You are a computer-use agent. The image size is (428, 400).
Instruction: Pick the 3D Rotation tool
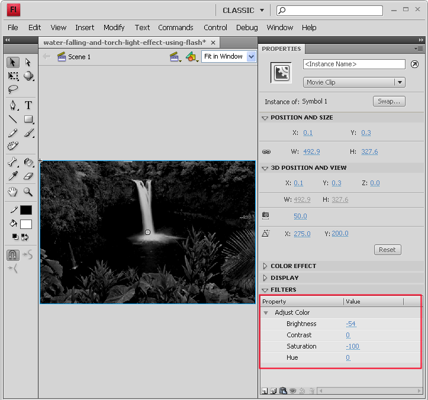[x=28, y=76]
